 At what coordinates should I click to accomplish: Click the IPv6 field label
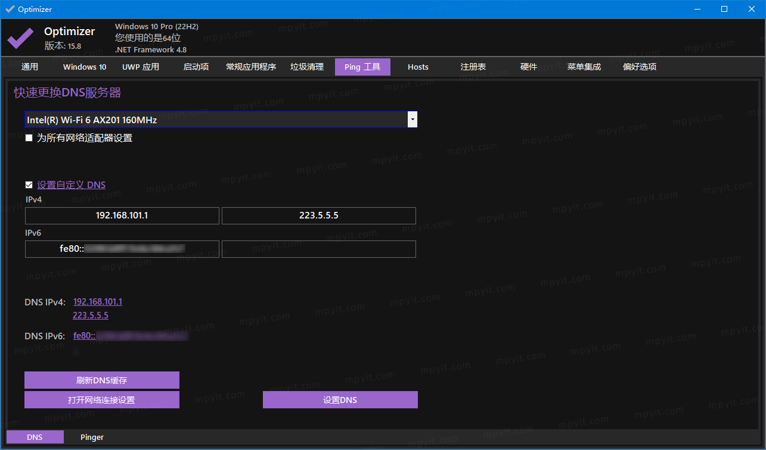[33, 233]
